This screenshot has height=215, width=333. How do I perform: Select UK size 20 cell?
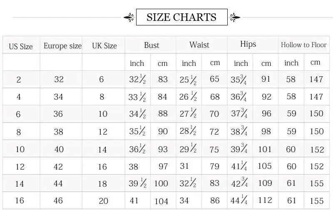(103, 201)
